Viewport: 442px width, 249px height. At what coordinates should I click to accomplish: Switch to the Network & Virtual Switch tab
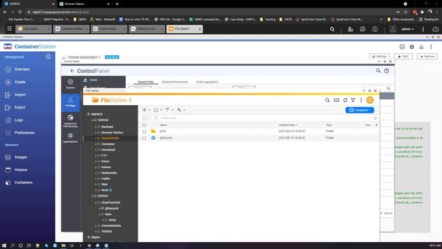pyautogui.click(x=146, y=29)
